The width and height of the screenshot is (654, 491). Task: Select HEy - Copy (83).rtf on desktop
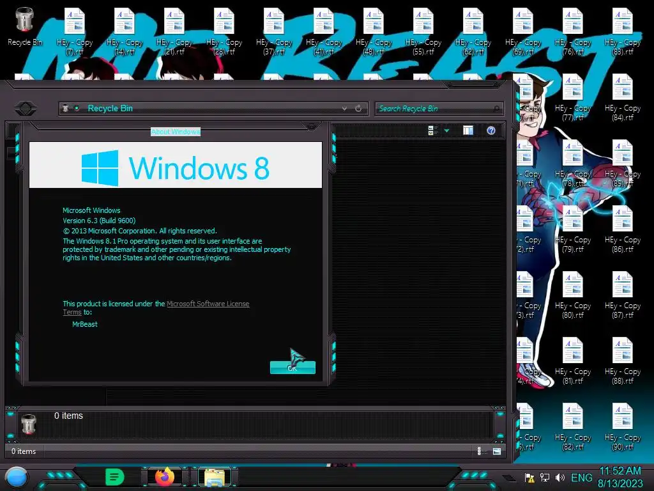pos(623,32)
